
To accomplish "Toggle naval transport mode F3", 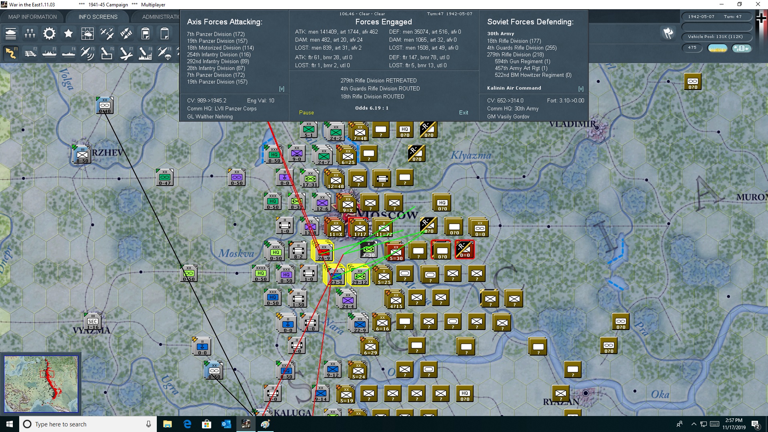I will pos(50,53).
